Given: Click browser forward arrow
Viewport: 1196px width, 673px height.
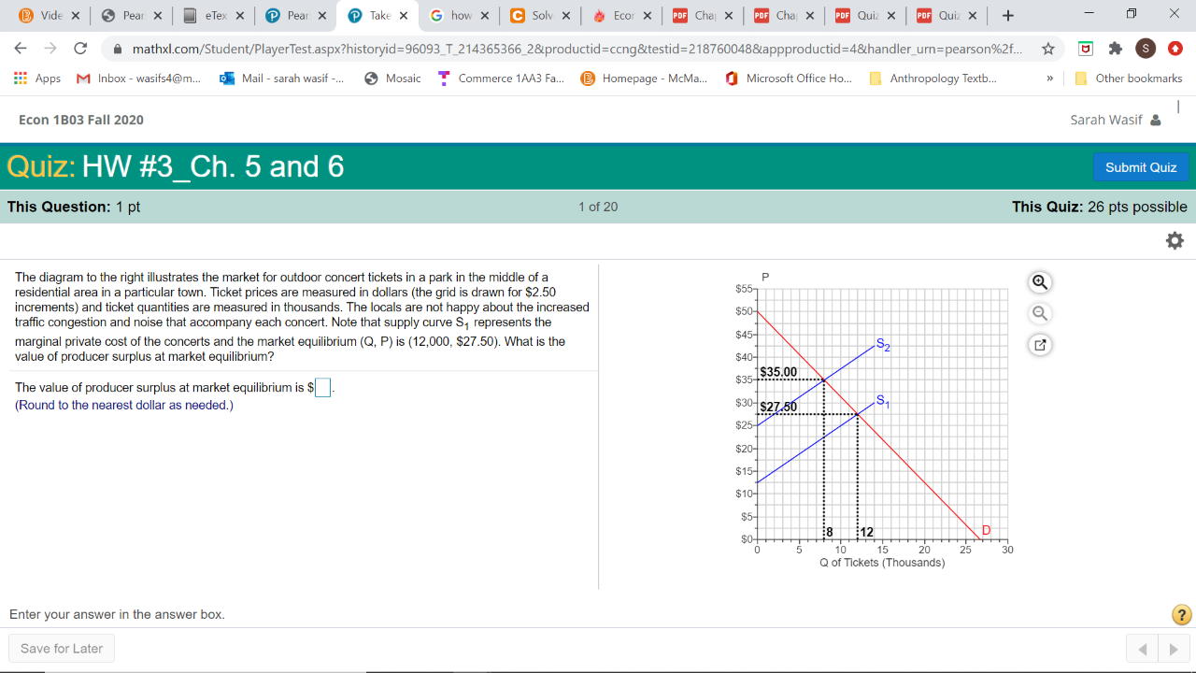Looking at the screenshot, I should pyautogui.click(x=50, y=48).
